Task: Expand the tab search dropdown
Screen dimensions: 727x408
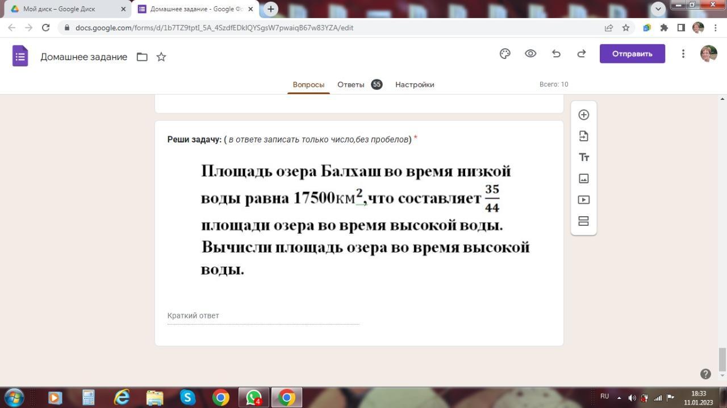Action: click(658, 9)
